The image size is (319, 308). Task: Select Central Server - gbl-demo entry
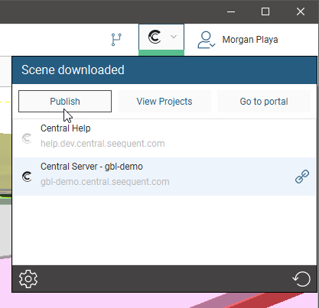point(164,177)
